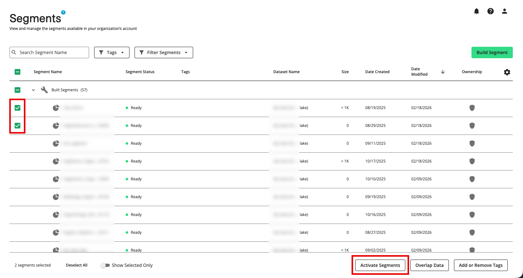Click the blue info badge beside Segments title

(x=63, y=12)
